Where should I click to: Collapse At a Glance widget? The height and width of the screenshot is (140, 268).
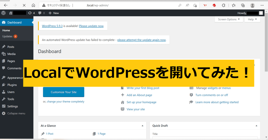tap(142, 126)
